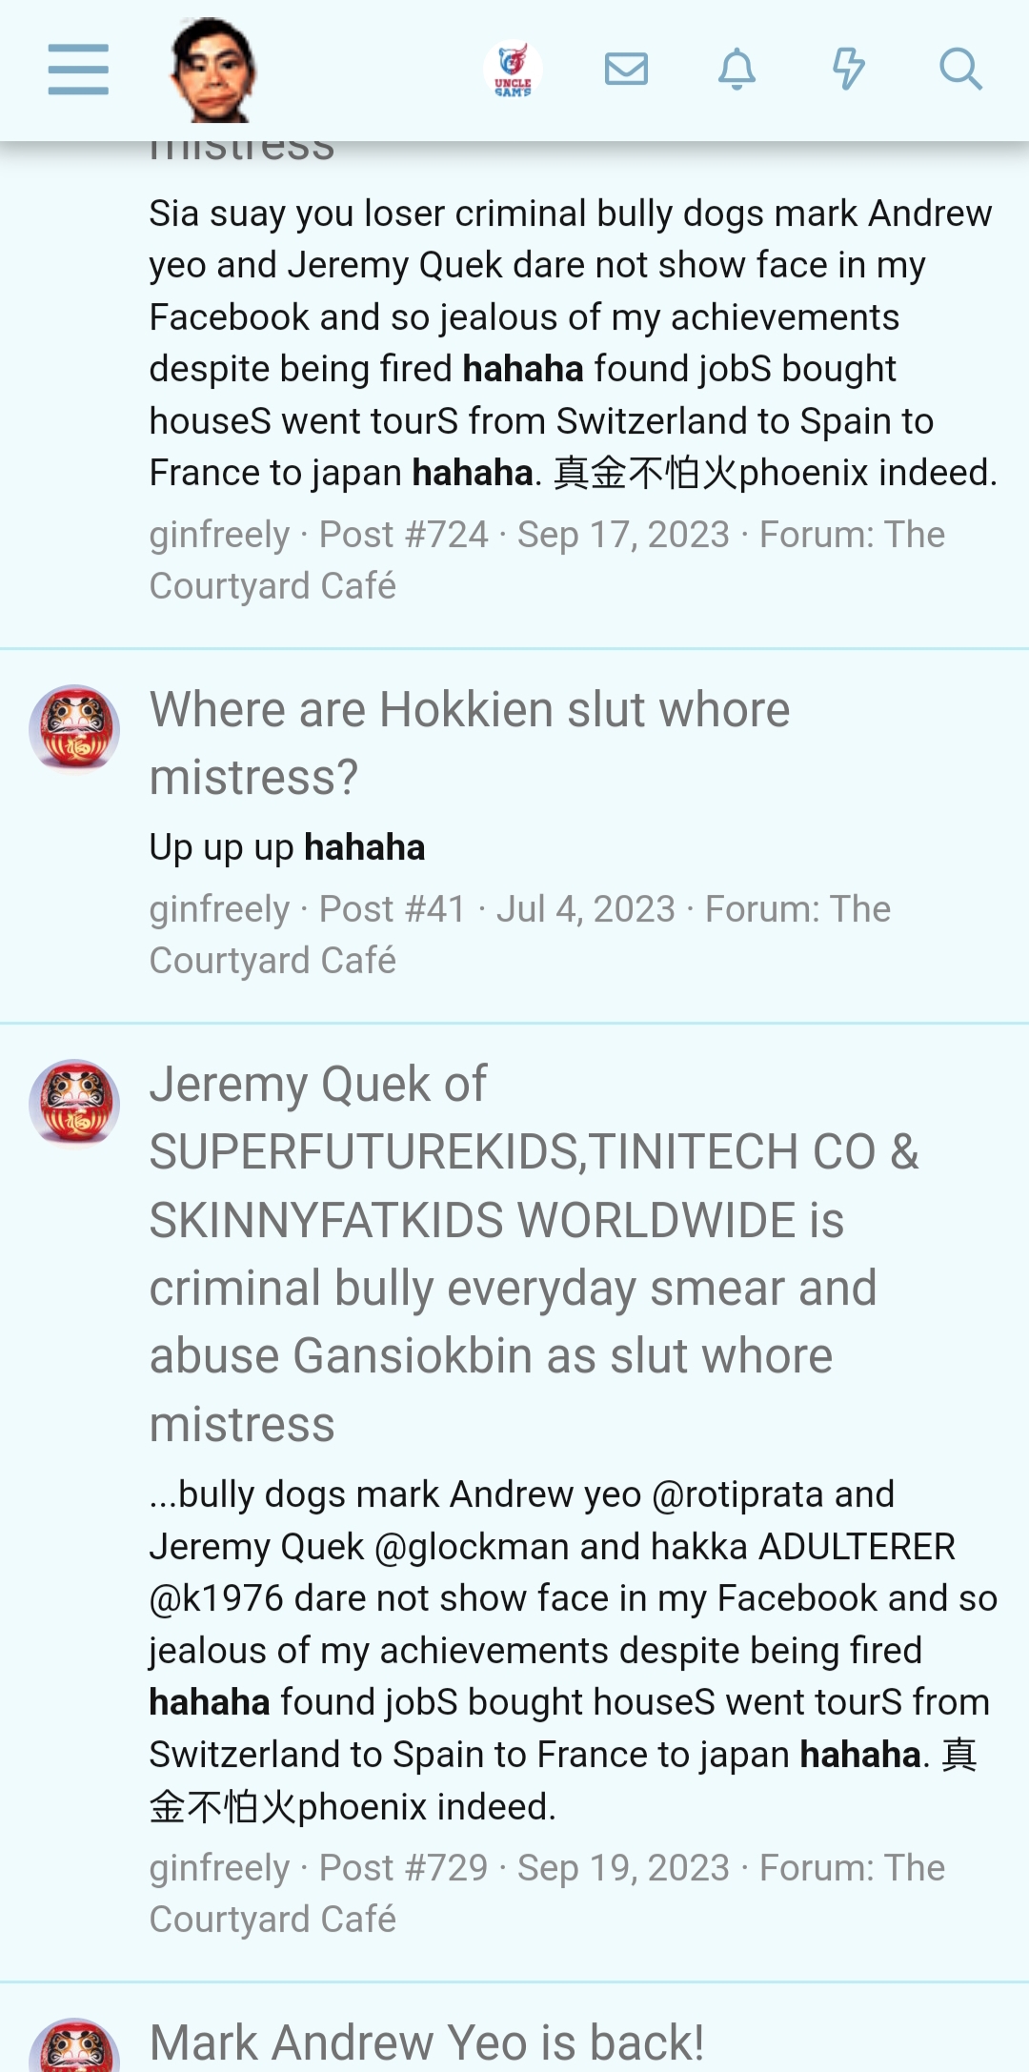The image size is (1029, 2072).
Task: Open ginfreely's avatar beside Jeremy Quek thread
Action: click(74, 1104)
